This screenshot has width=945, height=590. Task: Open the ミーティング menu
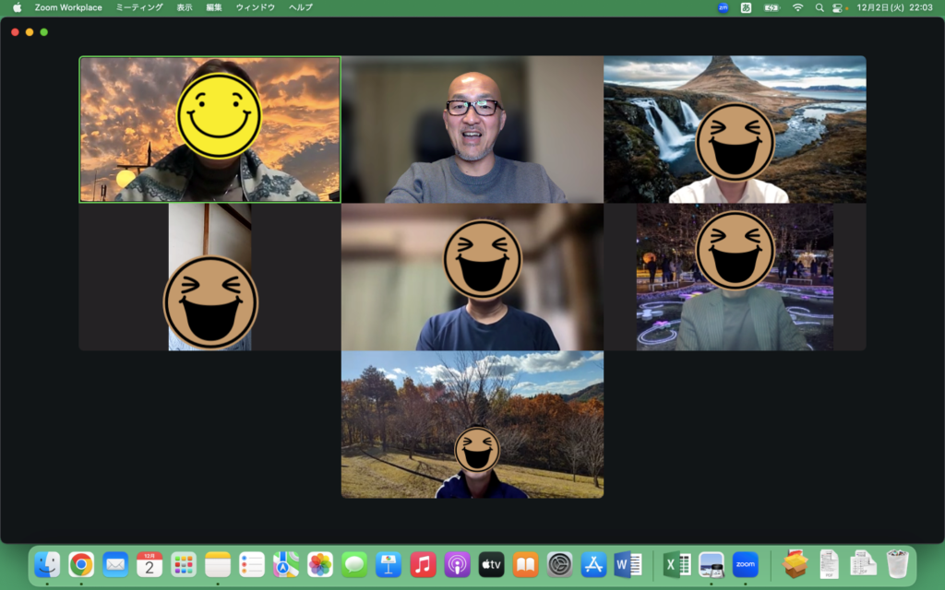pos(139,7)
